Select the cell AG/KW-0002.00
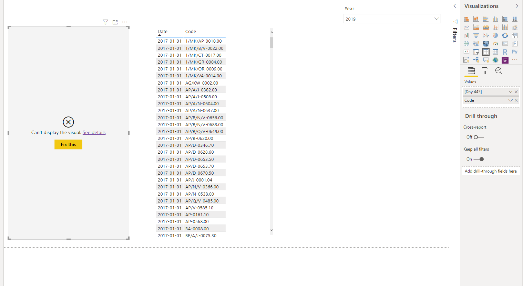The height and width of the screenshot is (286, 523). (x=202, y=83)
